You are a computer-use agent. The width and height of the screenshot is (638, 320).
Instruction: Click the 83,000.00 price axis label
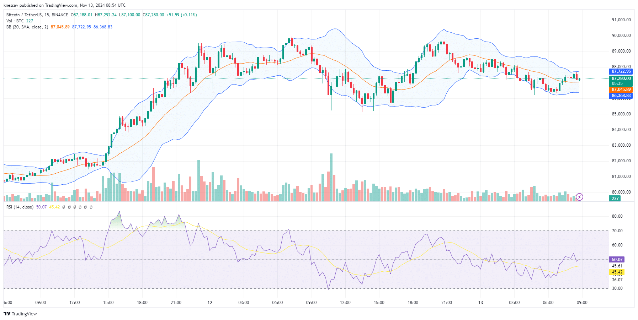[x=621, y=145]
